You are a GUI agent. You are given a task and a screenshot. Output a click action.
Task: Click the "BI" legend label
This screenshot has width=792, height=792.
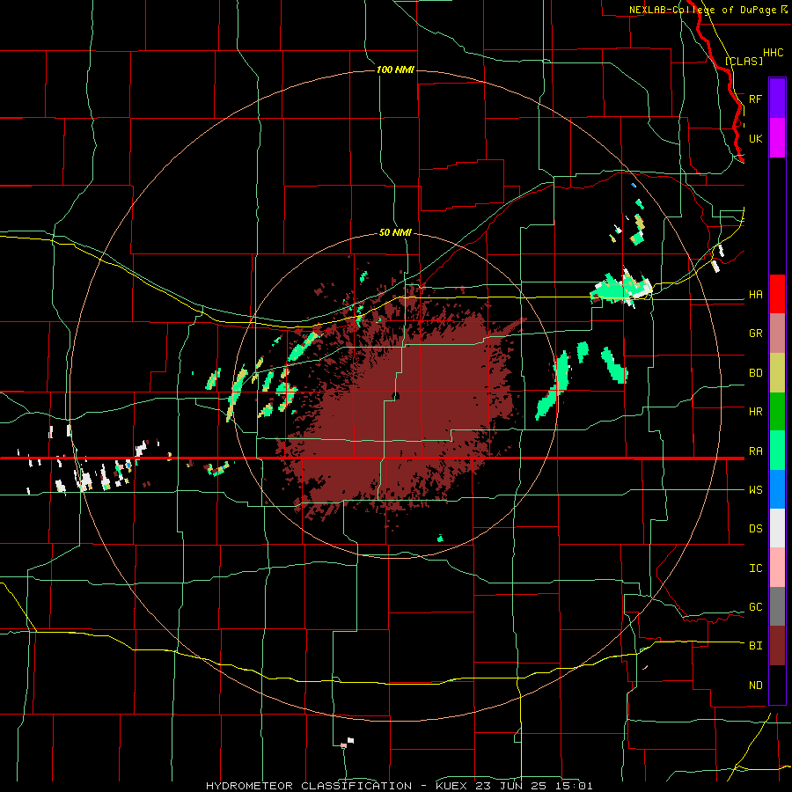pos(755,646)
